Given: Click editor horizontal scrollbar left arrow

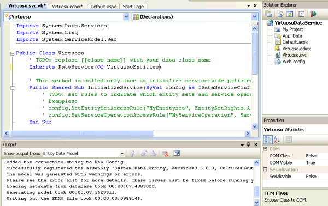Looking at the screenshot, I should pyautogui.click(x=7, y=133).
